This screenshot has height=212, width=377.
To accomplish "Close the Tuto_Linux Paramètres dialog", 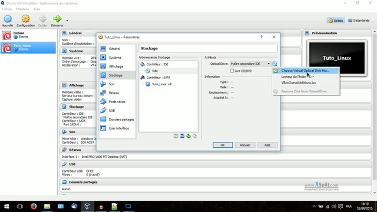I will click(x=274, y=37).
